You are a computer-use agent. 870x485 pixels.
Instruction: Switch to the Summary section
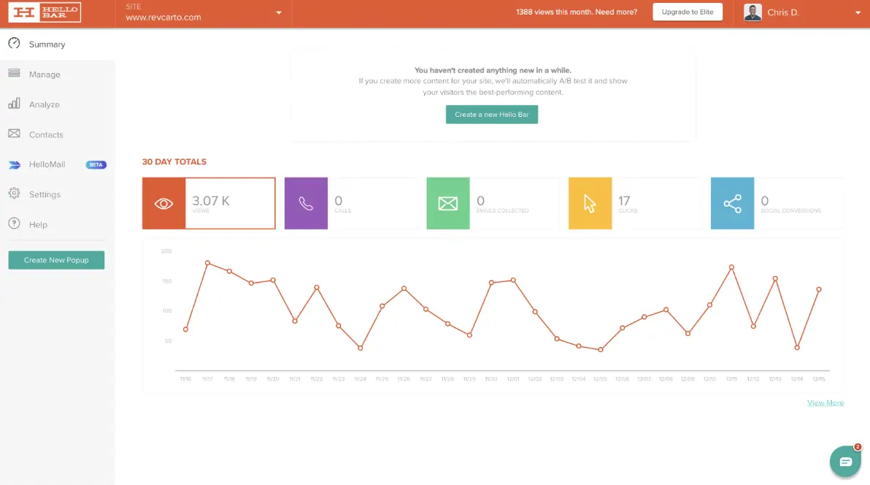[x=47, y=44]
